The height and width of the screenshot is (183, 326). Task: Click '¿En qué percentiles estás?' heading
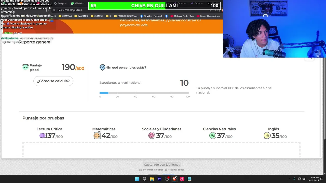tap(126, 68)
